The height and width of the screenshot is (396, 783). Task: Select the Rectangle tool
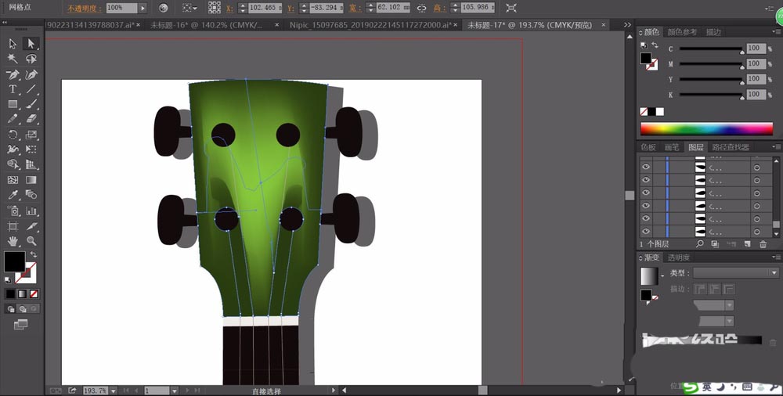(x=13, y=104)
